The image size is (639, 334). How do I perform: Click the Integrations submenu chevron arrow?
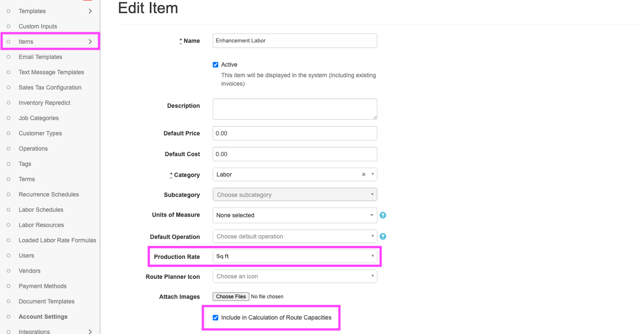click(x=90, y=331)
